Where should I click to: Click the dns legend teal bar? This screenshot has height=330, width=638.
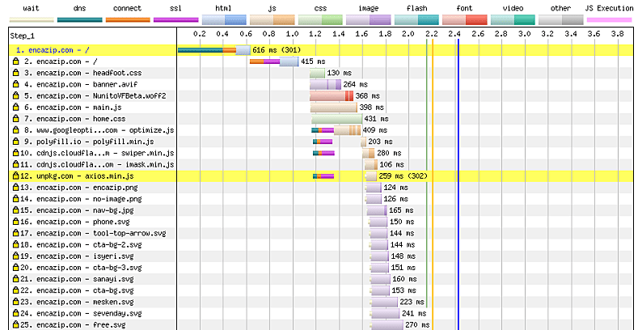tap(80, 20)
